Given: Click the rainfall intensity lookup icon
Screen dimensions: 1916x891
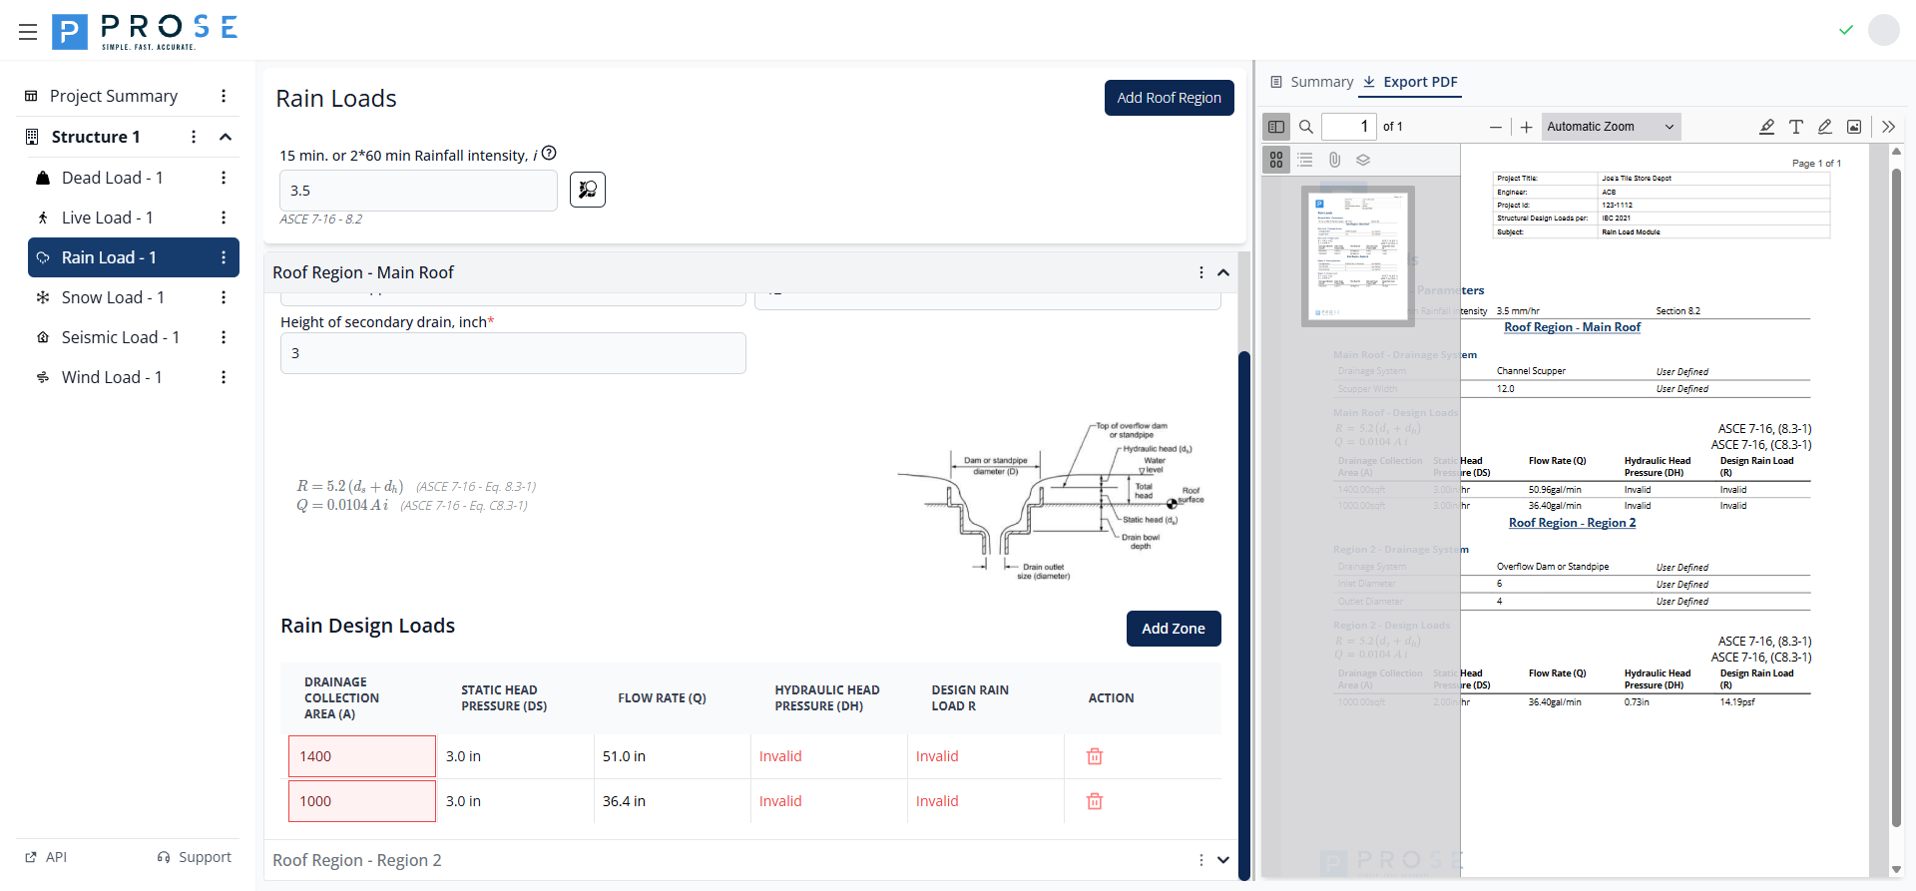Looking at the screenshot, I should click(x=588, y=190).
